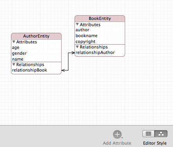Collapse Attributes section in BookEntity
Viewport: 173px width, 147px height.
[77, 24]
